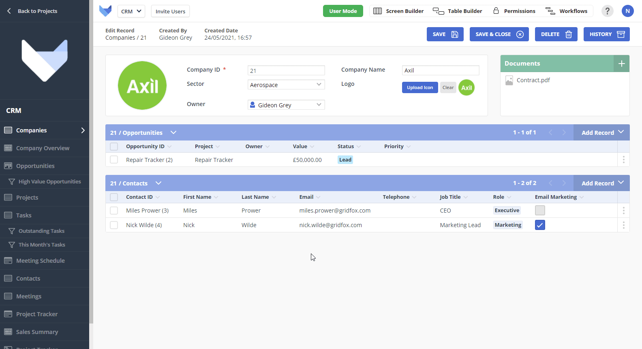Click the large Axil company logo
642x349 pixels.
(x=142, y=85)
